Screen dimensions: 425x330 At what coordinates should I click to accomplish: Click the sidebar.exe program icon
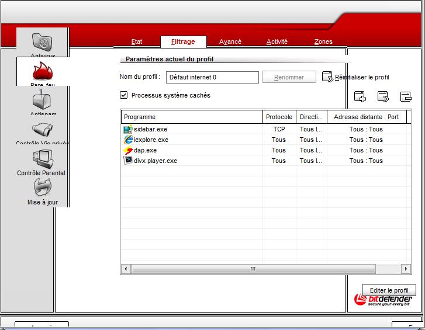click(x=128, y=129)
